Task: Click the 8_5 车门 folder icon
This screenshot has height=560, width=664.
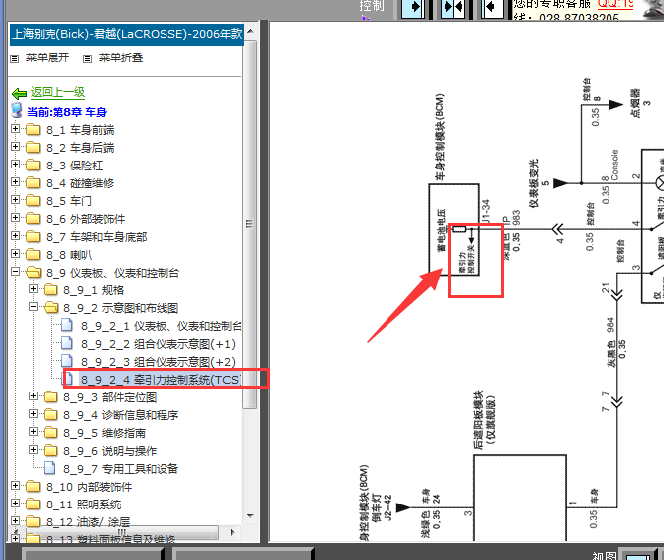Action: (x=33, y=201)
